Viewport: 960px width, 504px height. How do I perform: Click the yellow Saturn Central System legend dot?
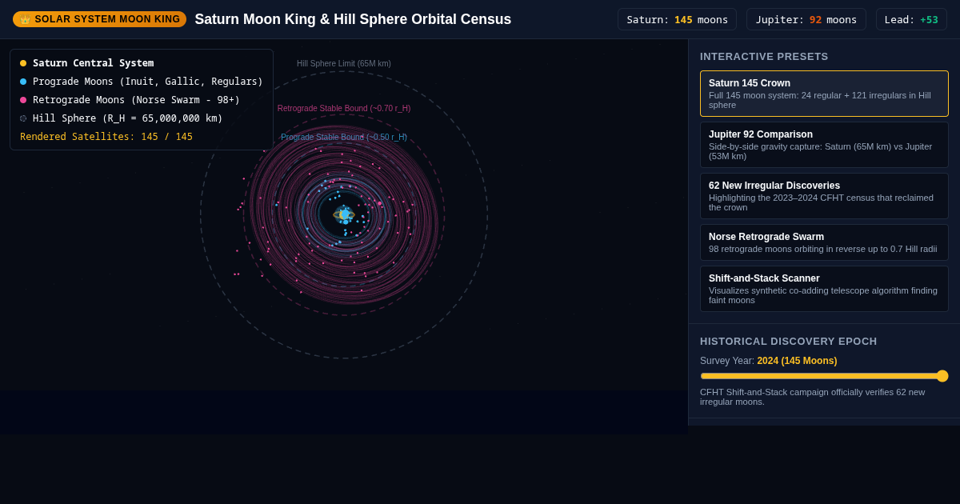tap(23, 63)
